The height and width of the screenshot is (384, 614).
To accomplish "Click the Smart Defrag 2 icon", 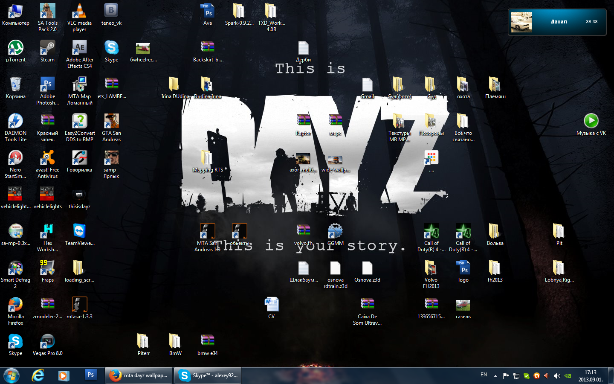I will point(16,275).
